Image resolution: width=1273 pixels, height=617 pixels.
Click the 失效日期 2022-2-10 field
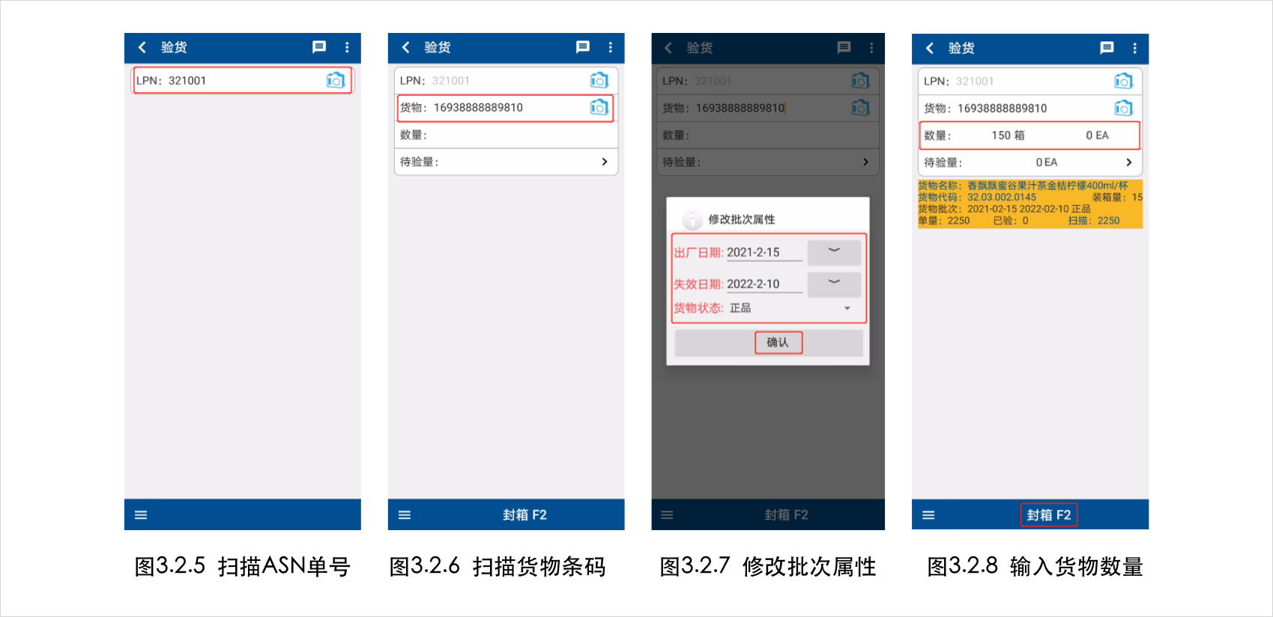click(x=764, y=284)
